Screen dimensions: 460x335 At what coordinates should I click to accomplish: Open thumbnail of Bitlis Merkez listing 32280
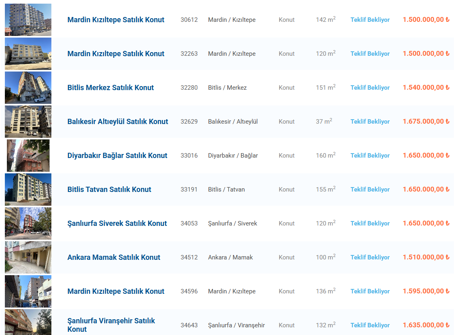pos(28,88)
